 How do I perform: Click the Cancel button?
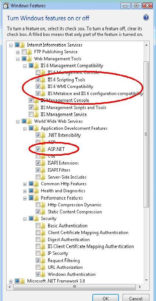click(135, 298)
